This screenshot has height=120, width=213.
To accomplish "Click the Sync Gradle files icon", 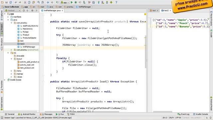I will [x=99, y=2].
